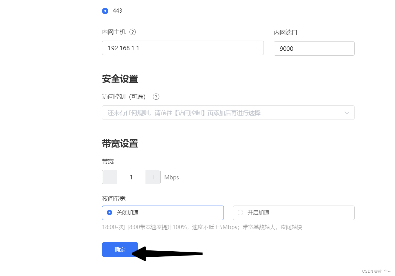Select 开启加速 night bandwidth option

tap(294, 213)
